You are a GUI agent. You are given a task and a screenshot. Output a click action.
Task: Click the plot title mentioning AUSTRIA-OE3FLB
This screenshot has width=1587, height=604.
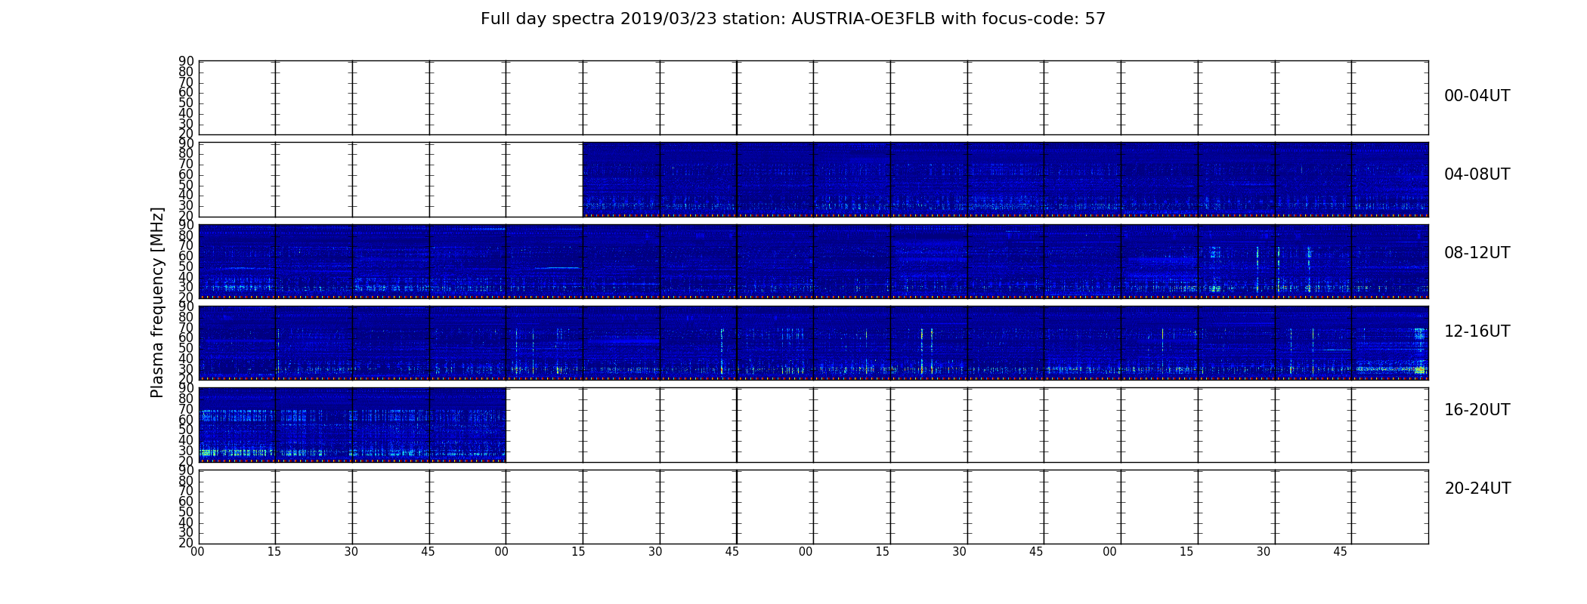[x=793, y=19]
